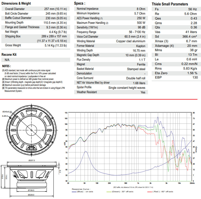Select the "Bolt Circle Diameter" label
This screenshot has width=201, height=199.
[17, 14]
